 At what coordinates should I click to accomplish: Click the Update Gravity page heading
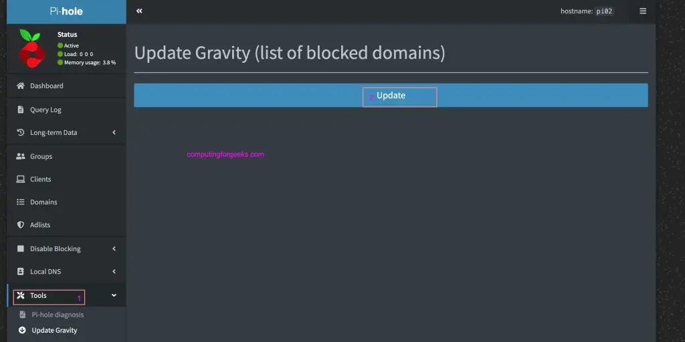point(290,53)
